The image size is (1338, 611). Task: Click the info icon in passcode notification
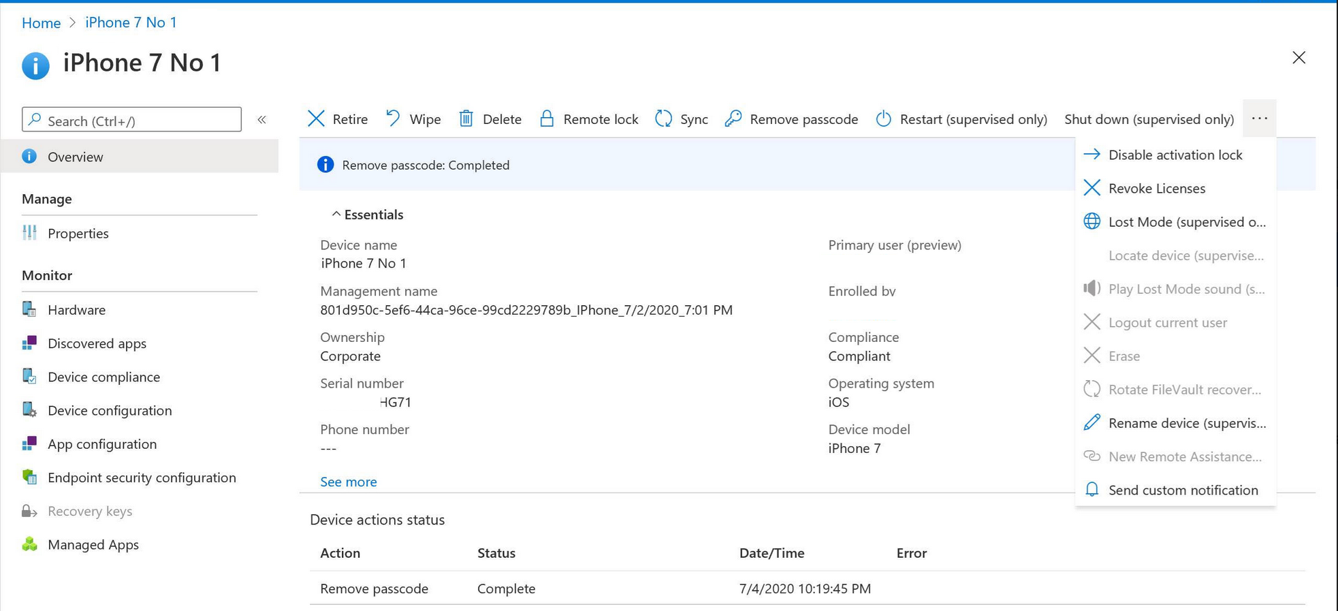coord(325,164)
